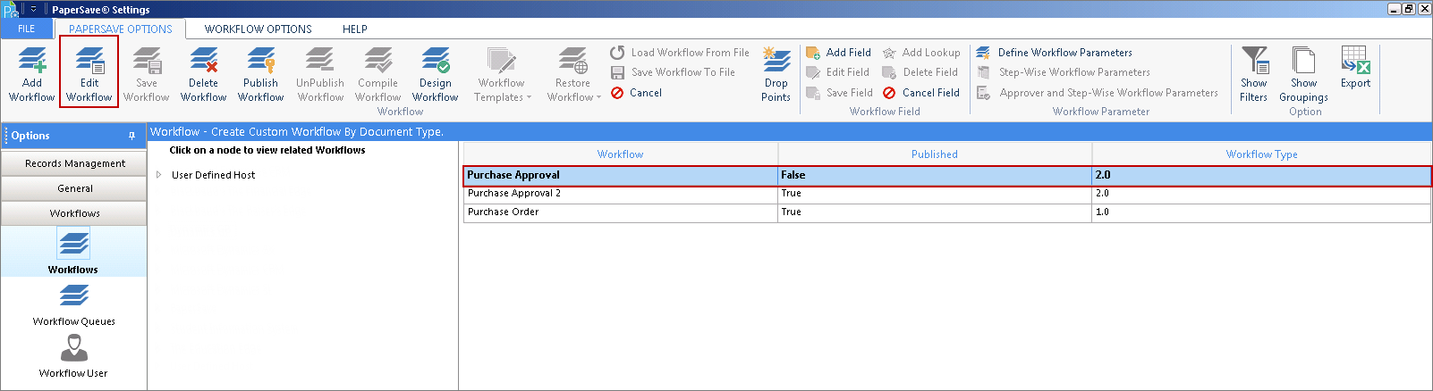Screen dimensions: 1433x391
Task: Sort by the Published column header
Action: coord(934,154)
